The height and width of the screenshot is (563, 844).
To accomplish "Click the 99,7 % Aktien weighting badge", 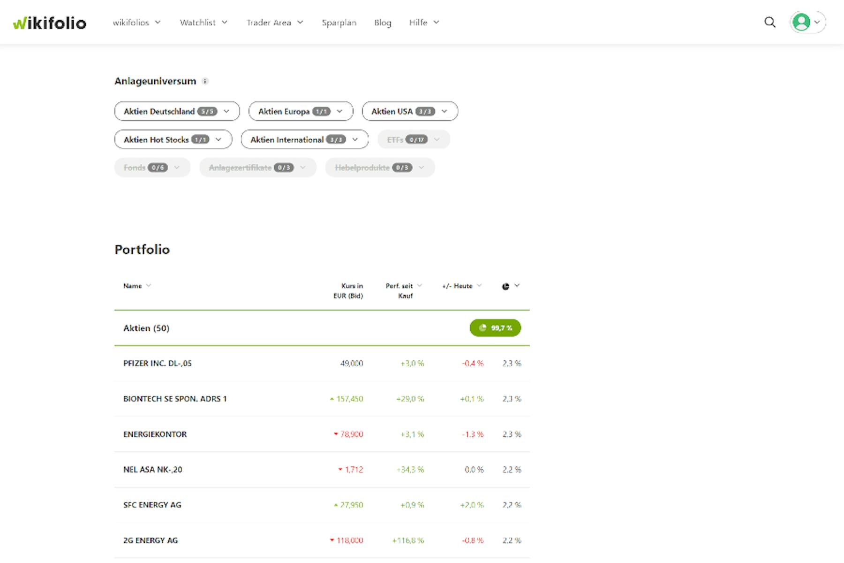I will (495, 327).
